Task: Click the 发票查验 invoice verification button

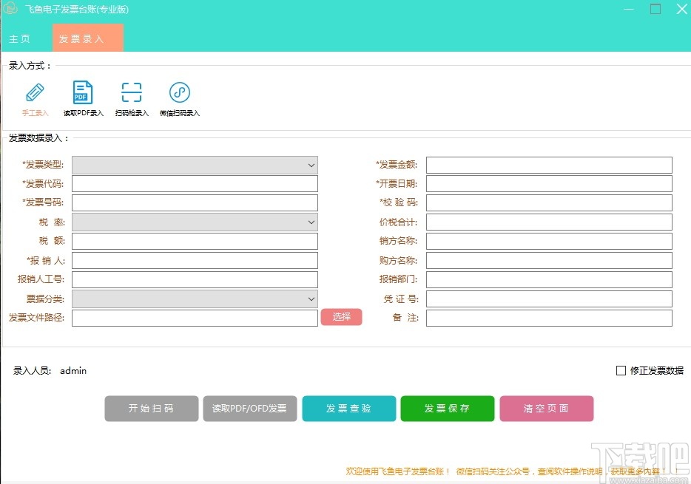Action: [x=348, y=408]
